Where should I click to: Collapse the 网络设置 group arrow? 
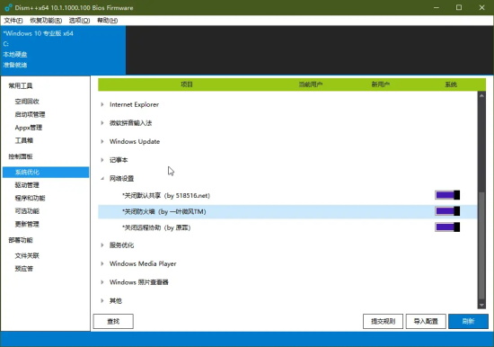(x=102, y=179)
